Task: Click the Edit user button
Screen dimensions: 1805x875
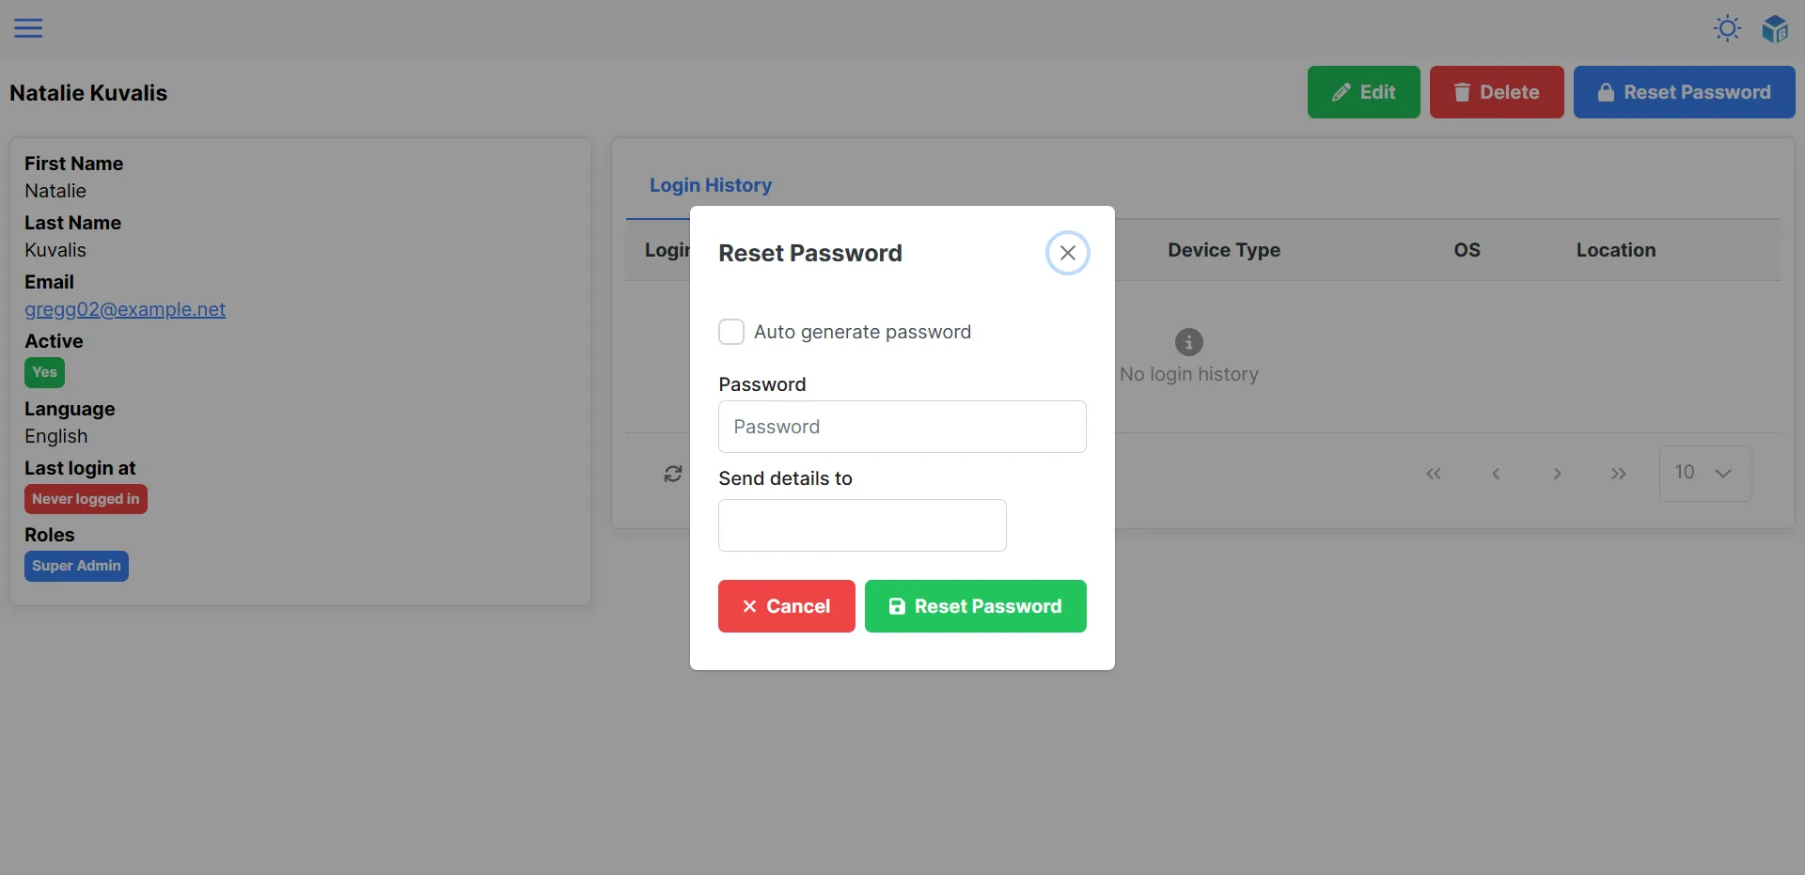Action: click(x=1363, y=92)
